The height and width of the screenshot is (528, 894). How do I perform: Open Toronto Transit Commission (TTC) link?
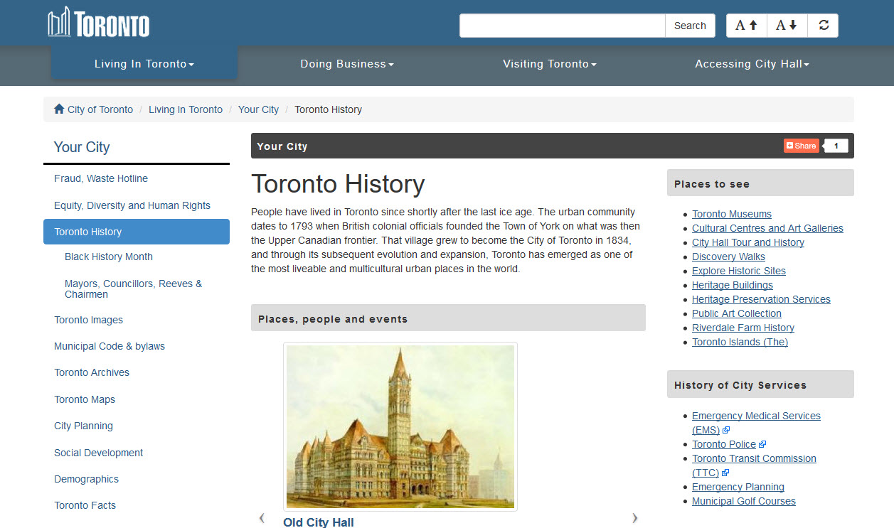click(754, 465)
